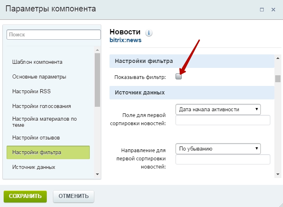This screenshot has height=207, width=283.
Task: Select Настройки голосования in sidebar
Action: [x=41, y=106]
